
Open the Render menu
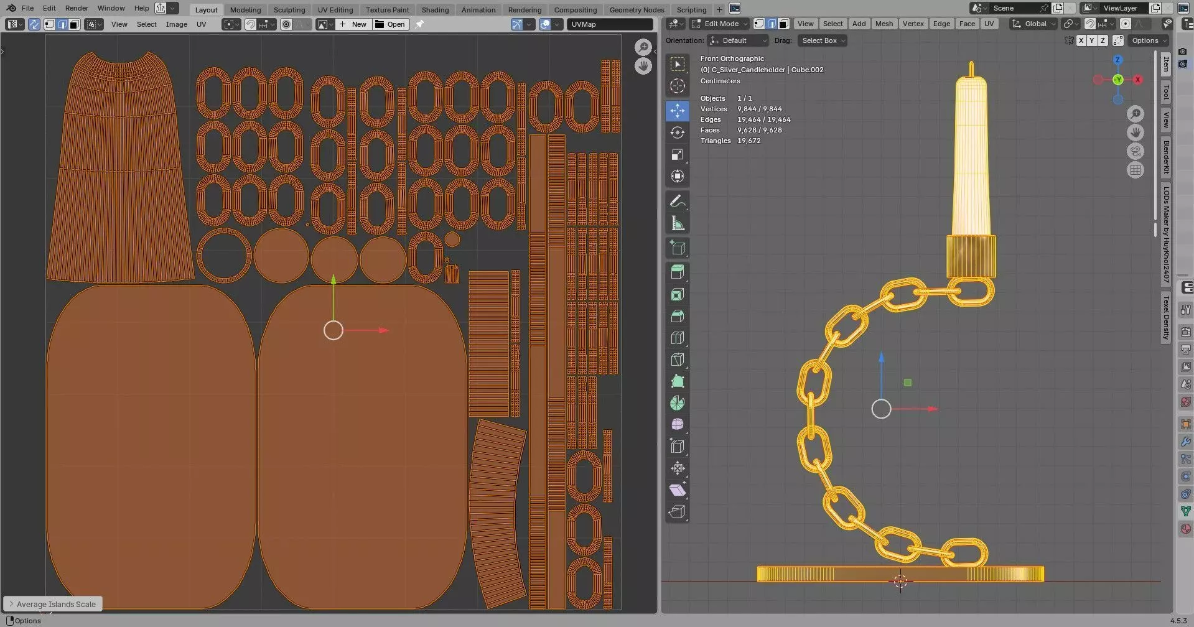[77, 8]
